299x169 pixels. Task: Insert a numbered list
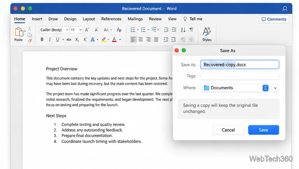(x=143, y=30)
